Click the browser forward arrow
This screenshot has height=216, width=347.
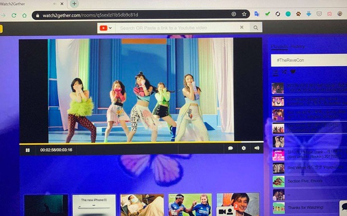tap(3, 15)
